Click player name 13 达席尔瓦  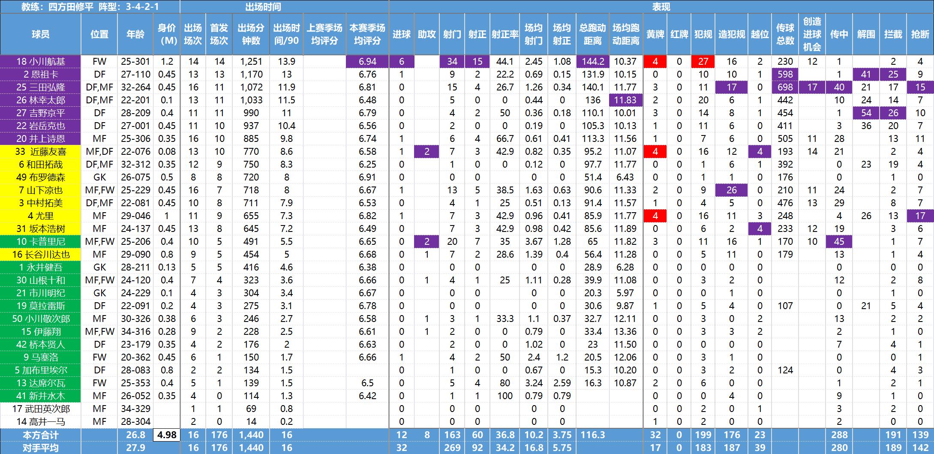click(41, 383)
